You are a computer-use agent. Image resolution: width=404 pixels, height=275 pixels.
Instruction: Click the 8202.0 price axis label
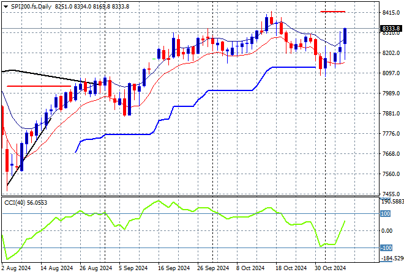pyautogui.click(x=391, y=53)
